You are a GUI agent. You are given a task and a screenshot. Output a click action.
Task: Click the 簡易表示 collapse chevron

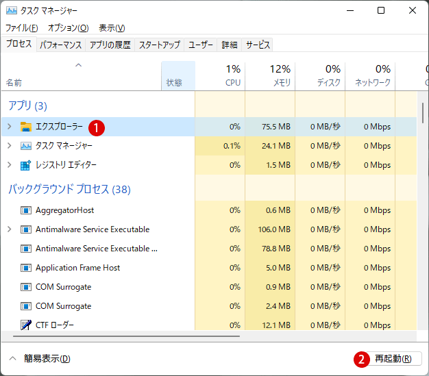click(x=12, y=358)
